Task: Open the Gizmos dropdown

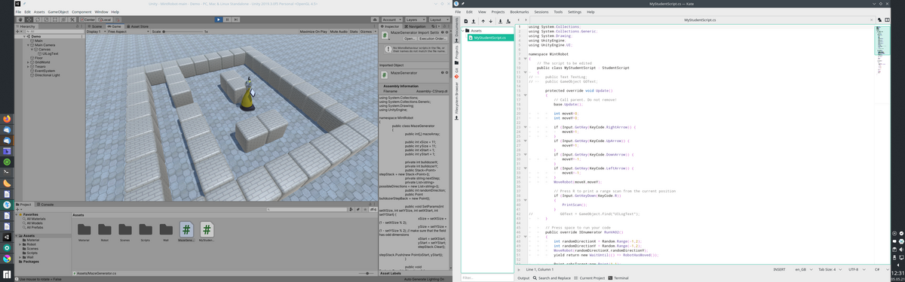Action: click(x=368, y=32)
